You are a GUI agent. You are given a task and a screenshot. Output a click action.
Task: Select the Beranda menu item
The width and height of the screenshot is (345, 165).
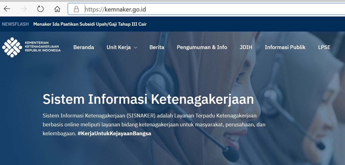(84, 47)
